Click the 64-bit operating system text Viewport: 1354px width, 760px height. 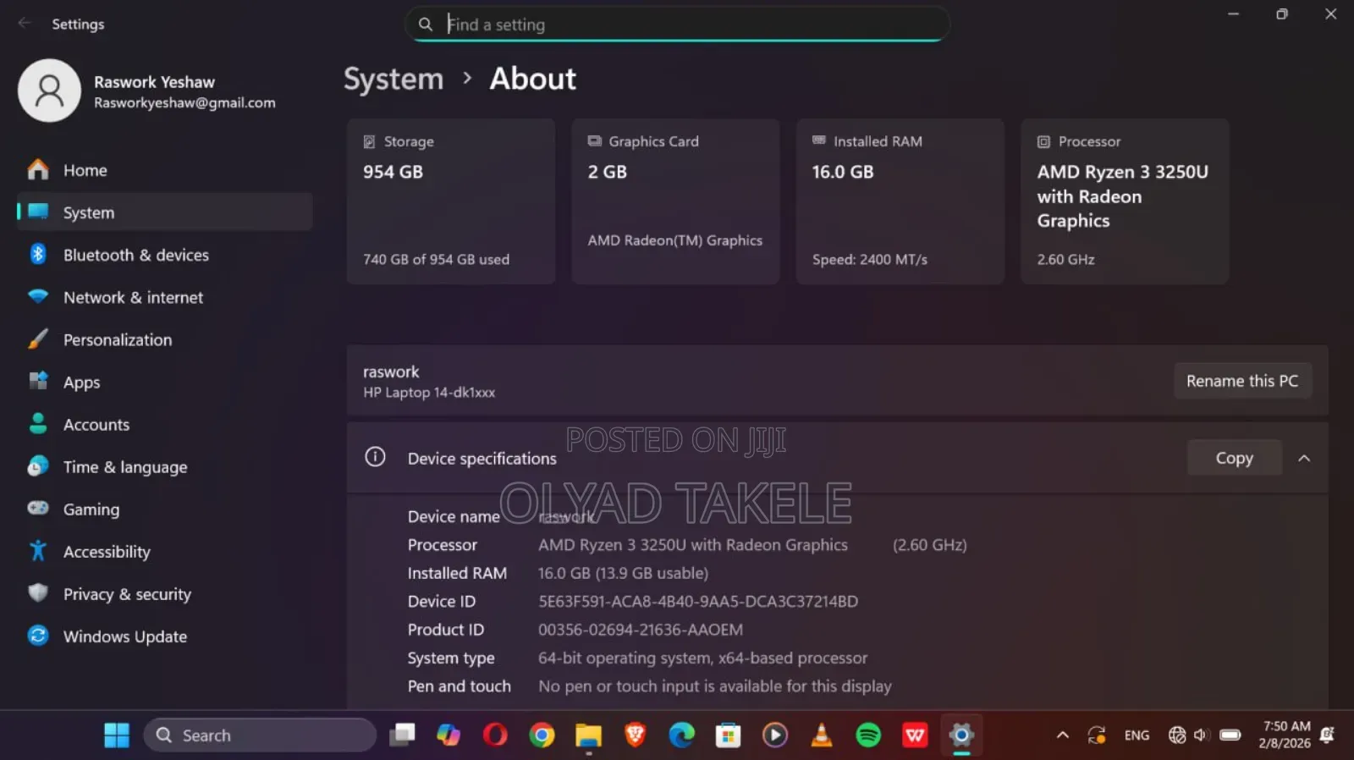(x=702, y=658)
